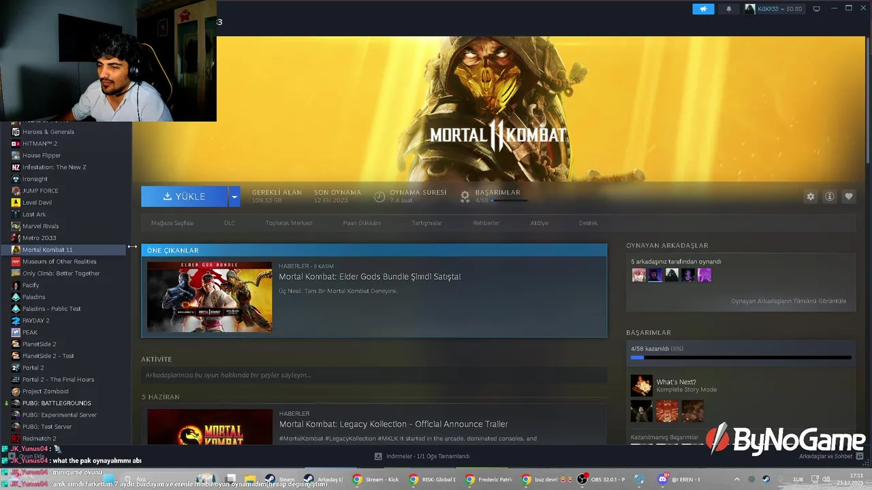Viewport: 872px width, 490px height.
Task: Open What's Next achievement icon
Action: coord(641,386)
